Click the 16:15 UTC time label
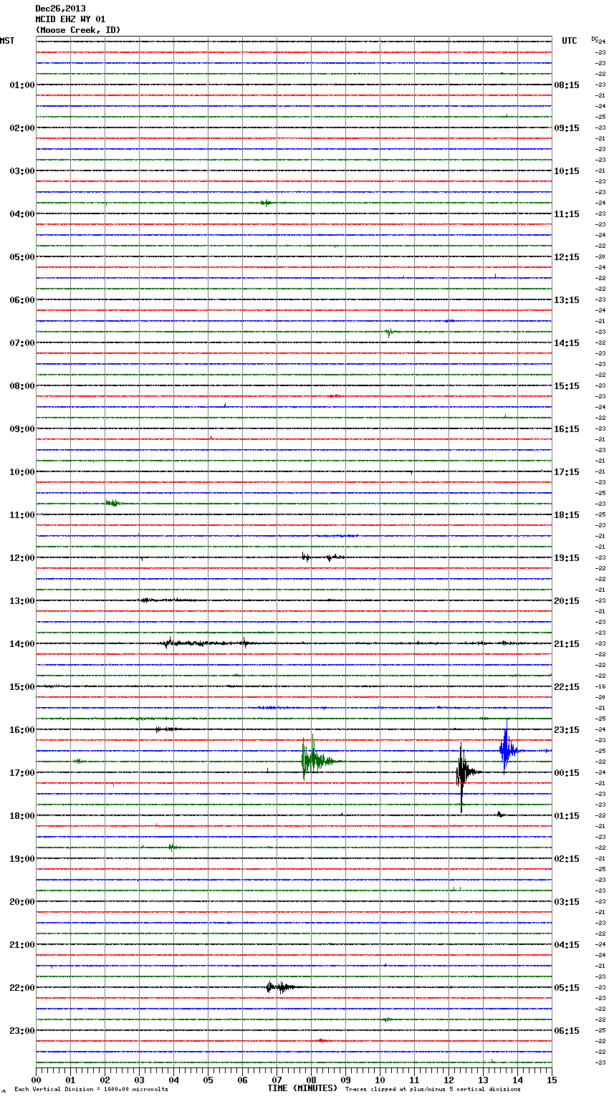The width and height of the screenshot is (609, 1099). (x=567, y=429)
